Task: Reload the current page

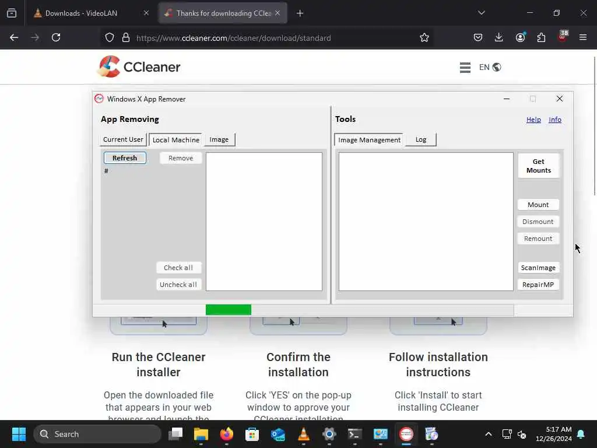Action: (56, 37)
